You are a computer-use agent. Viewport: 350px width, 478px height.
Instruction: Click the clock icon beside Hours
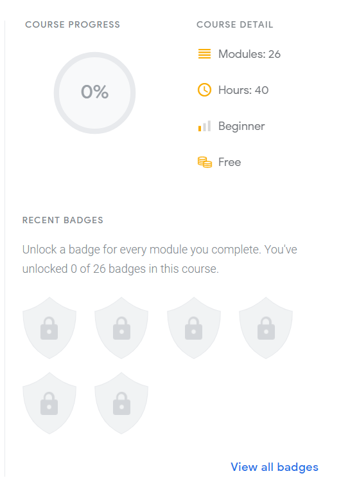[x=204, y=90]
